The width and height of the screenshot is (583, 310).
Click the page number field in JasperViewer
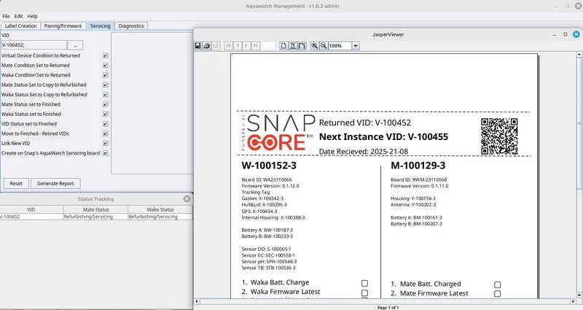click(267, 45)
